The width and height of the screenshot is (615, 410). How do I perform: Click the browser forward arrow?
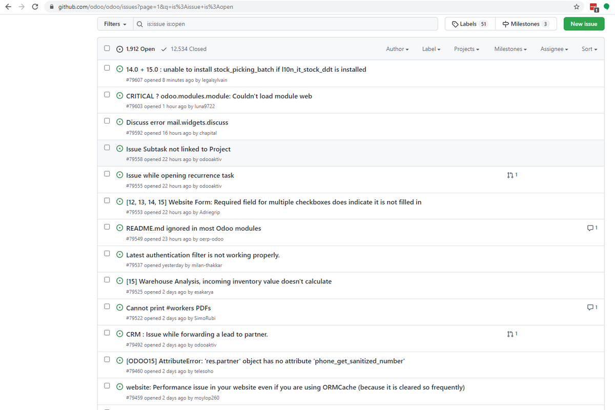click(22, 7)
